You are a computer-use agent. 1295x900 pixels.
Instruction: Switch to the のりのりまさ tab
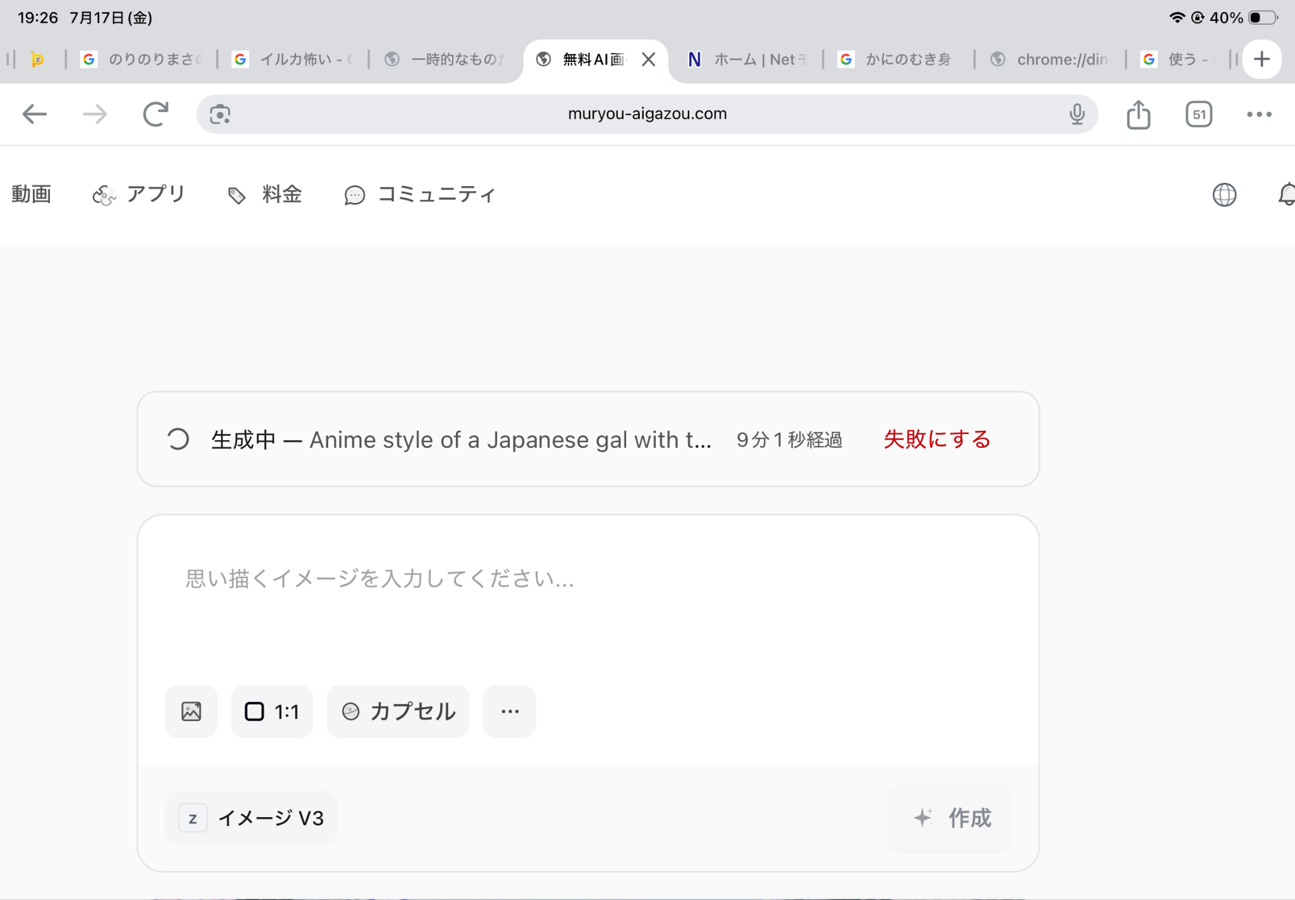coord(142,59)
